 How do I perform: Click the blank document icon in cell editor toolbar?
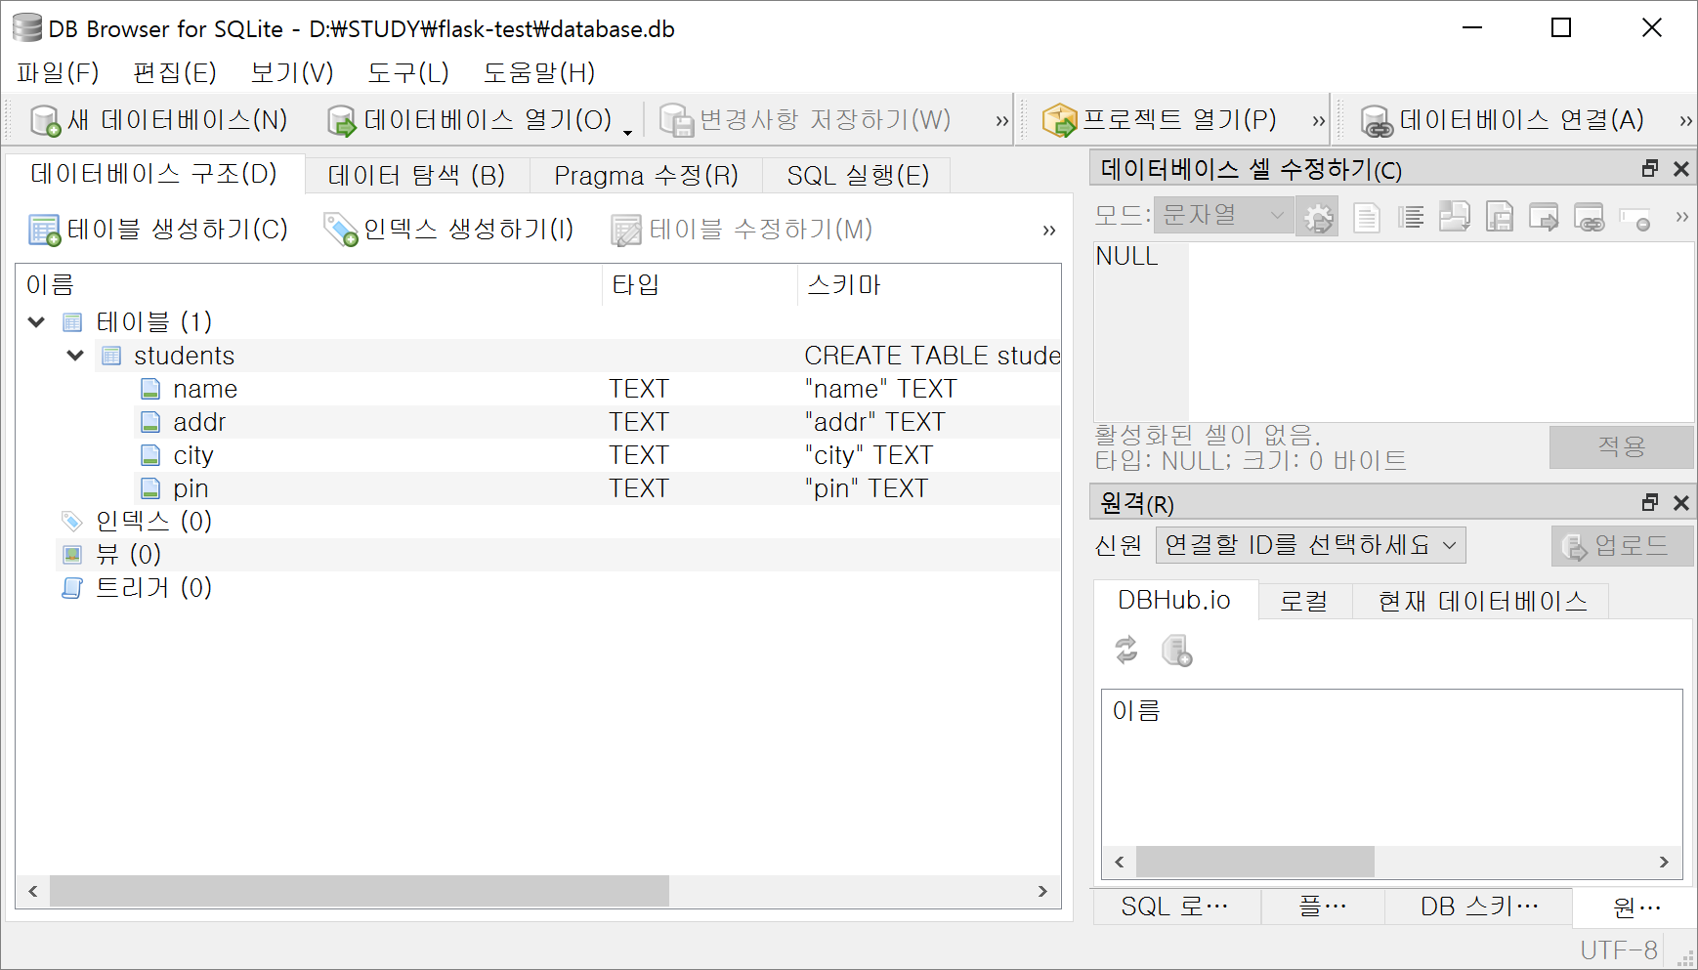(1367, 217)
